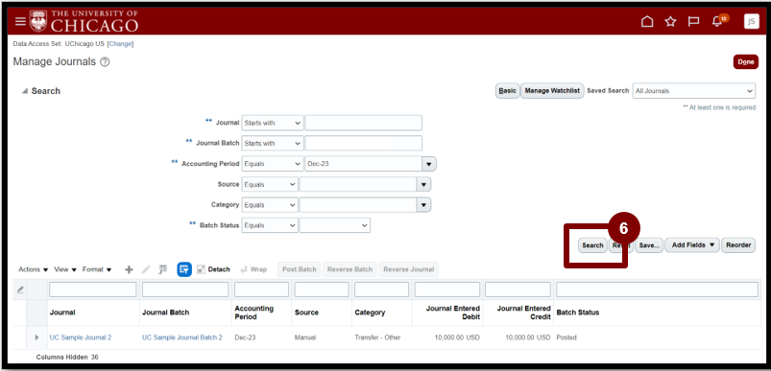
Task: Open the Source value dropdown arrow
Action: [x=423, y=184]
